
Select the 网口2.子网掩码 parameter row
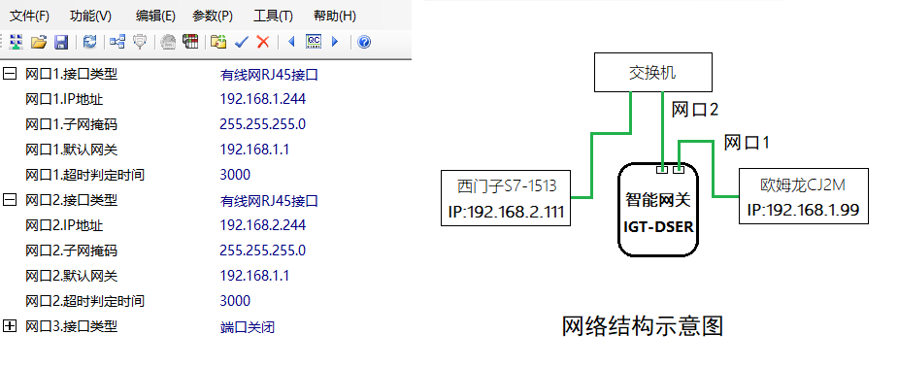[72, 251]
